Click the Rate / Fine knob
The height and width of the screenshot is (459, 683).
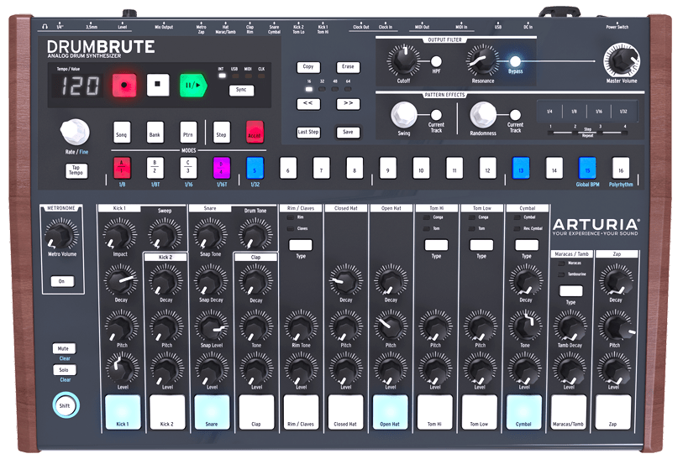[x=75, y=132]
